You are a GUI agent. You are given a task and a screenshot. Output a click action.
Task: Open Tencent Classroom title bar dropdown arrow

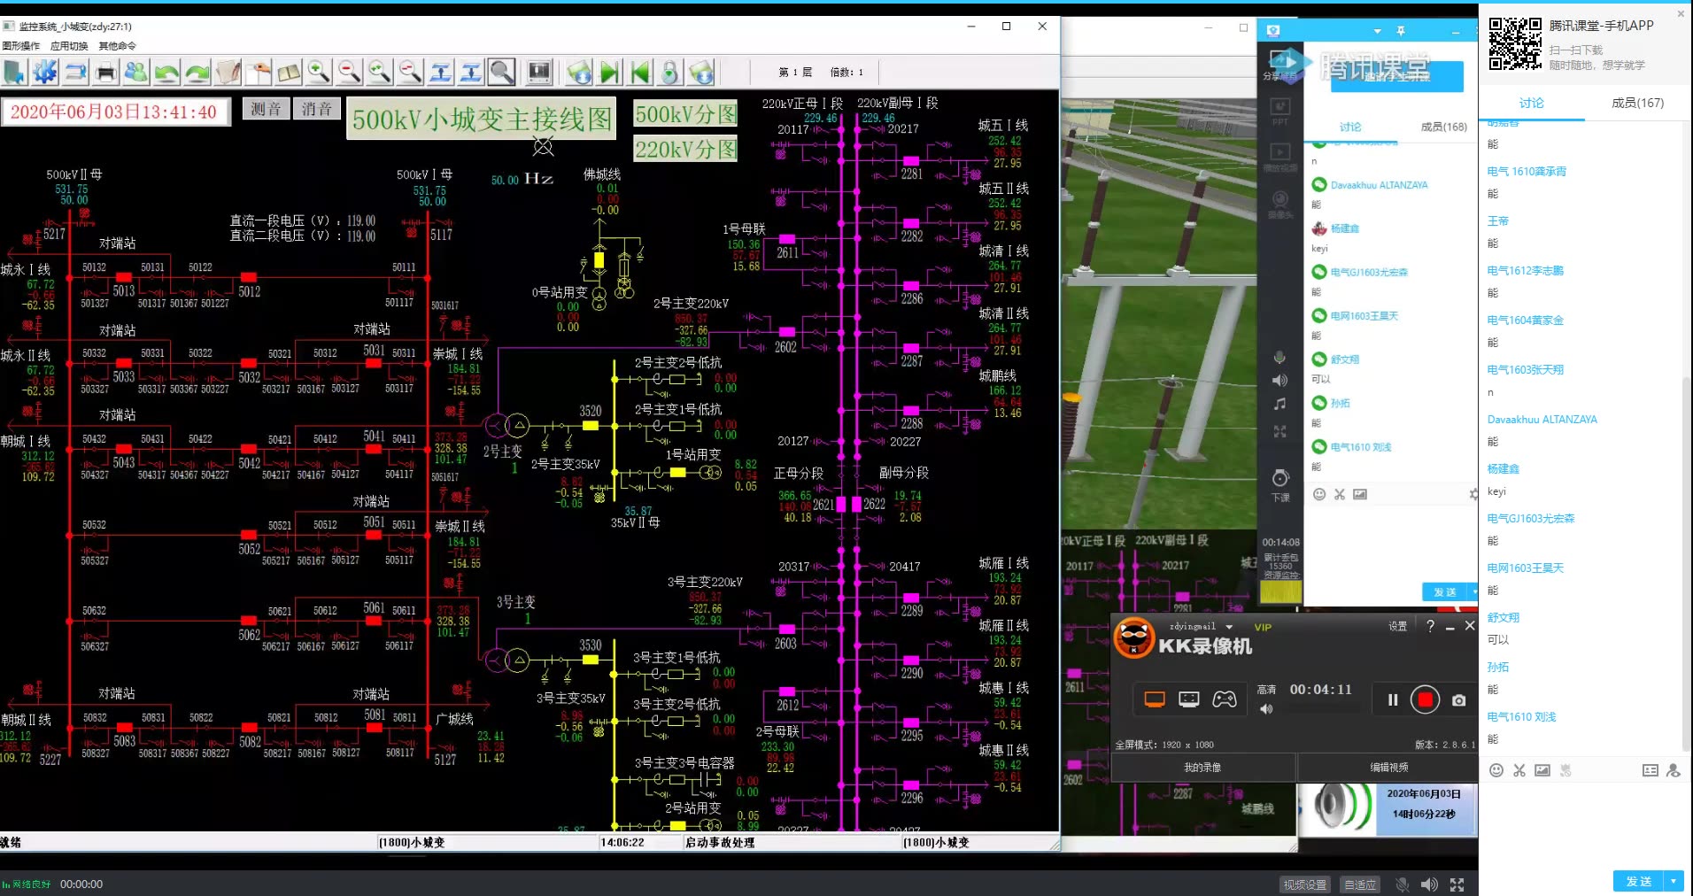[x=1377, y=31]
